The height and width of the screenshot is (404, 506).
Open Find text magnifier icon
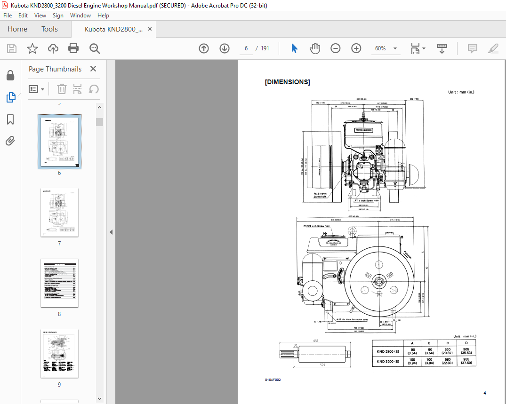tap(95, 48)
